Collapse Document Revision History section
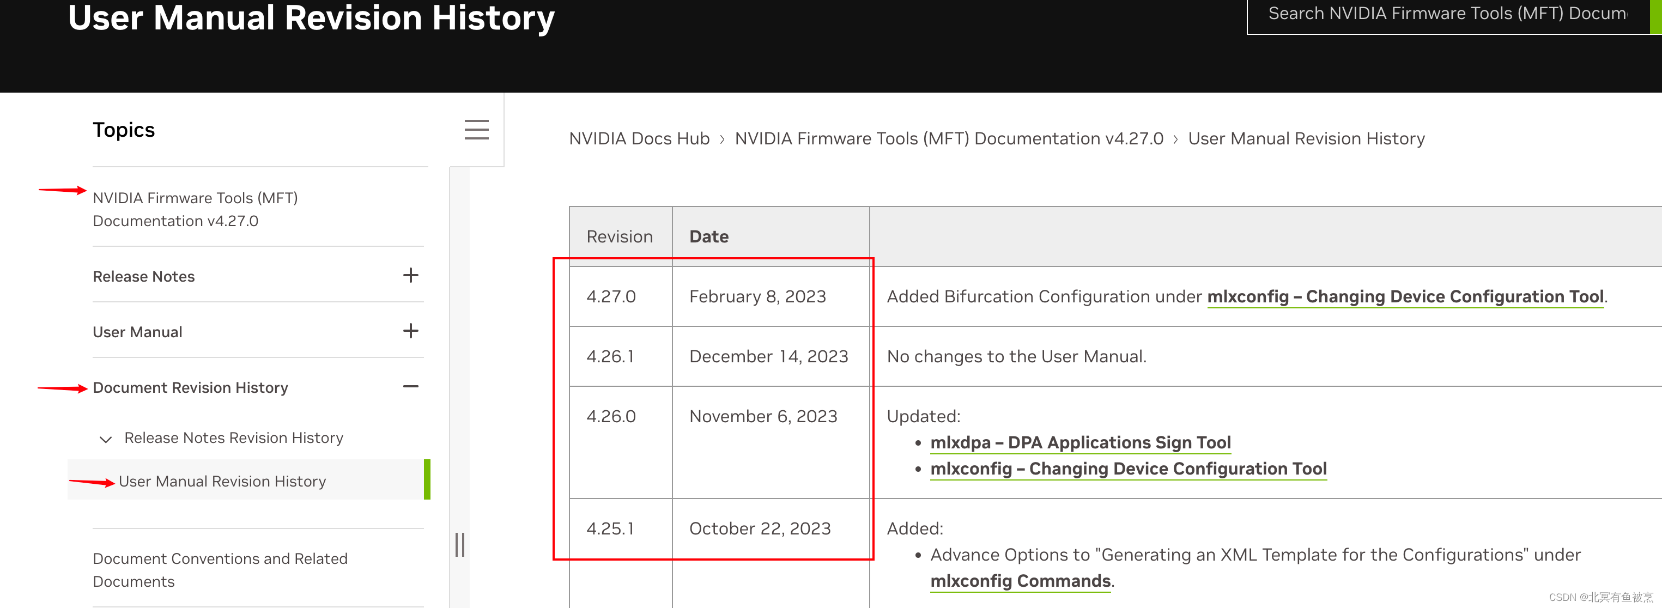This screenshot has width=1662, height=608. 410,386
